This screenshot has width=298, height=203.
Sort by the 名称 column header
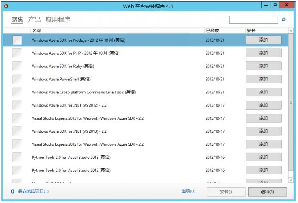(x=117, y=30)
